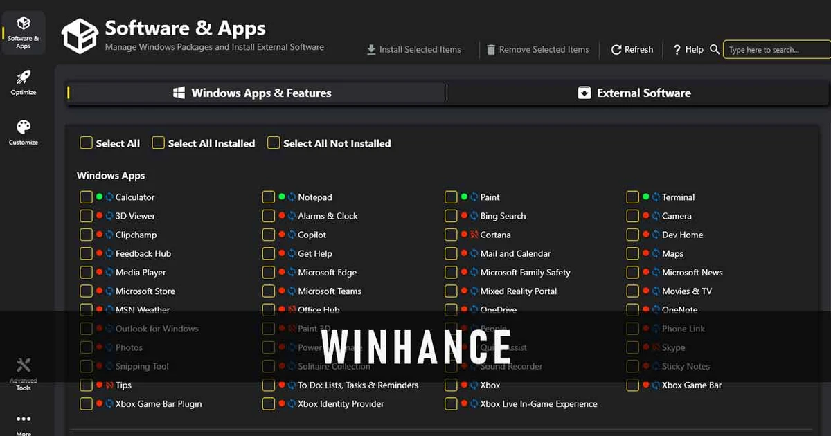The height and width of the screenshot is (436, 831).
Task: Tick the Xbox Game Bar checkbox
Action: click(x=632, y=385)
